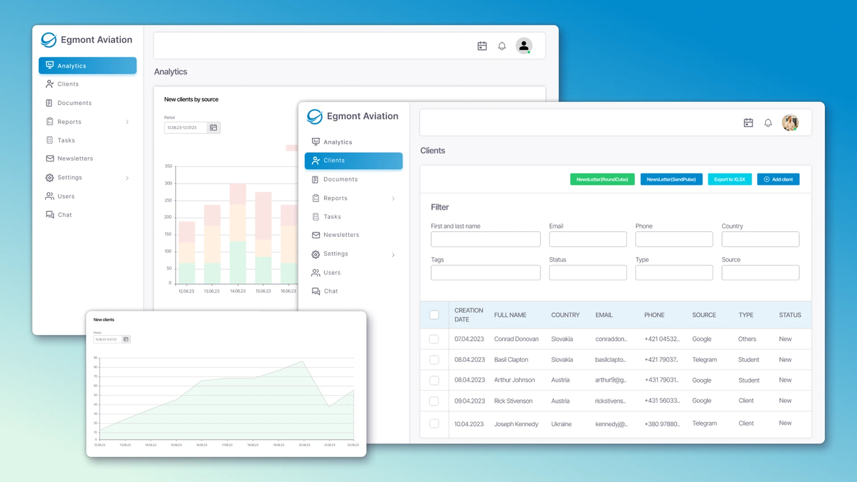Viewport: 857px width, 482px height.
Task: Click the Add client button
Action: (778, 179)
